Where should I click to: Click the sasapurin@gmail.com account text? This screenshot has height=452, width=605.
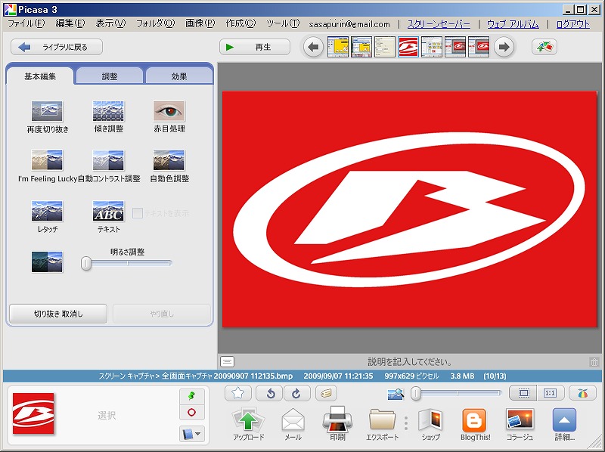pyautogui.click(x=349, y=24)
